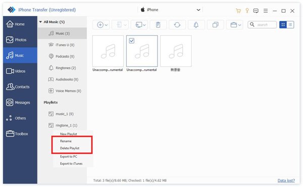Screen dimensions: 303x187
Task: Go to the Photos section
Action: 20,39
